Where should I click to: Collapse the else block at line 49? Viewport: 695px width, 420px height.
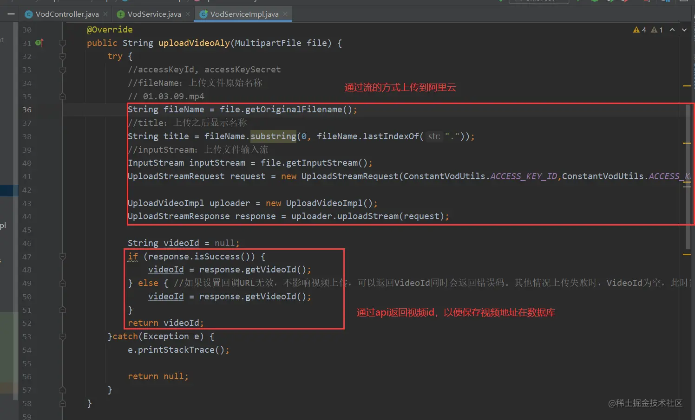tap(63, 283)
